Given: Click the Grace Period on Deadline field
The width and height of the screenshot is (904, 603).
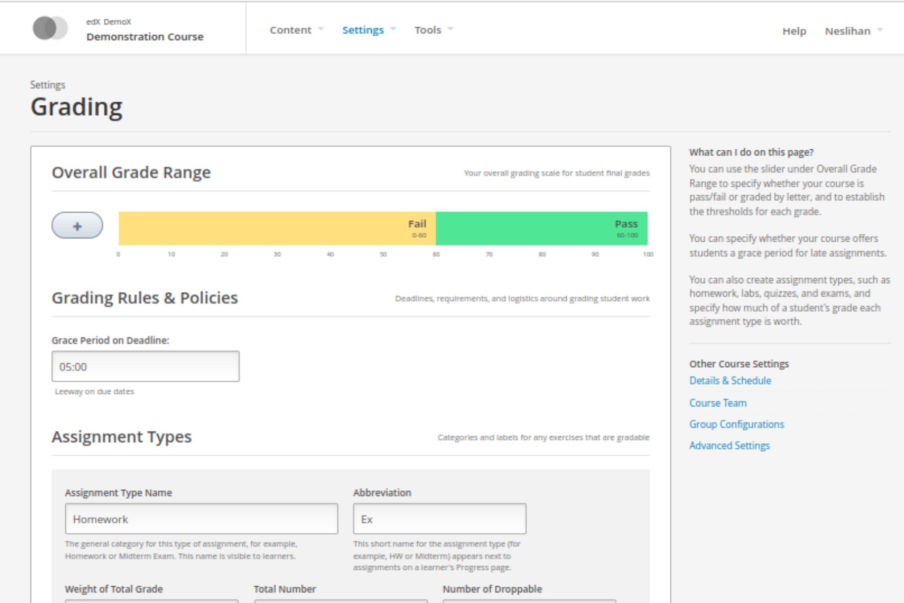Looking at the screenshot, I should pyautogui.click(x=145, y=366).
